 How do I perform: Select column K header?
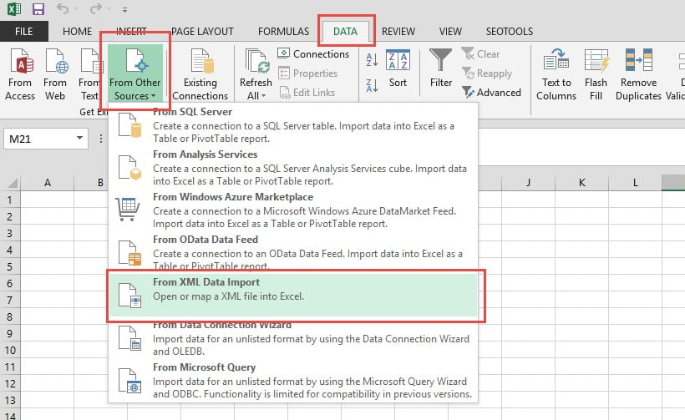pos(582,183)
